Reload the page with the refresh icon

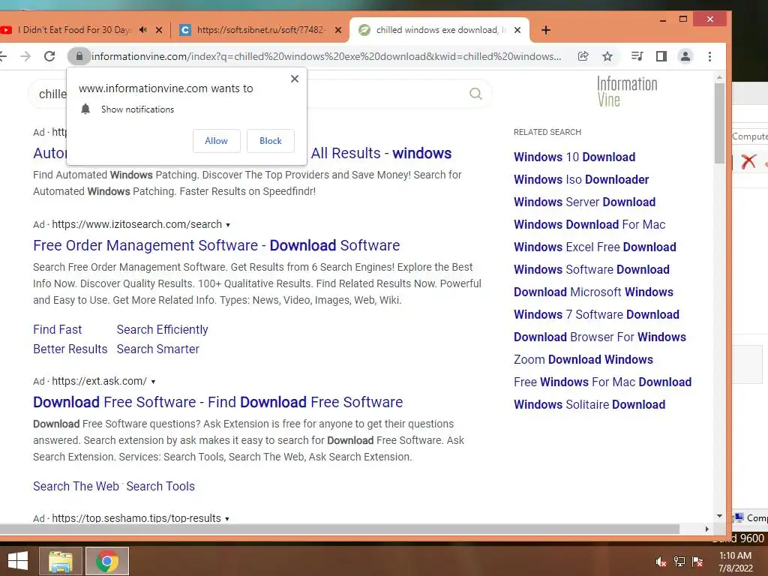point(49,56)
